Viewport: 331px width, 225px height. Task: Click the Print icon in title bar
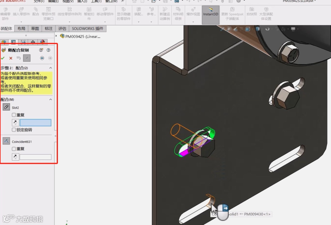[177, 1]
